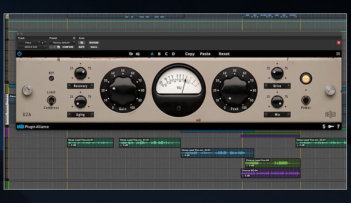Select the Verse Lead Vox-cm_01-01 clip
Image resolution: width=351 pixels, height=203 pixels.
149,143
